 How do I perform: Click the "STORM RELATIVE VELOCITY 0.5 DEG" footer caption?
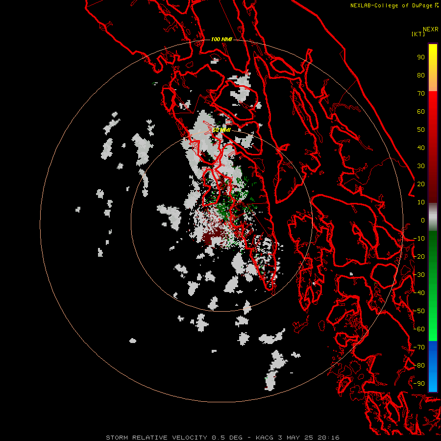pyautogui.click(x=174, y=438)
